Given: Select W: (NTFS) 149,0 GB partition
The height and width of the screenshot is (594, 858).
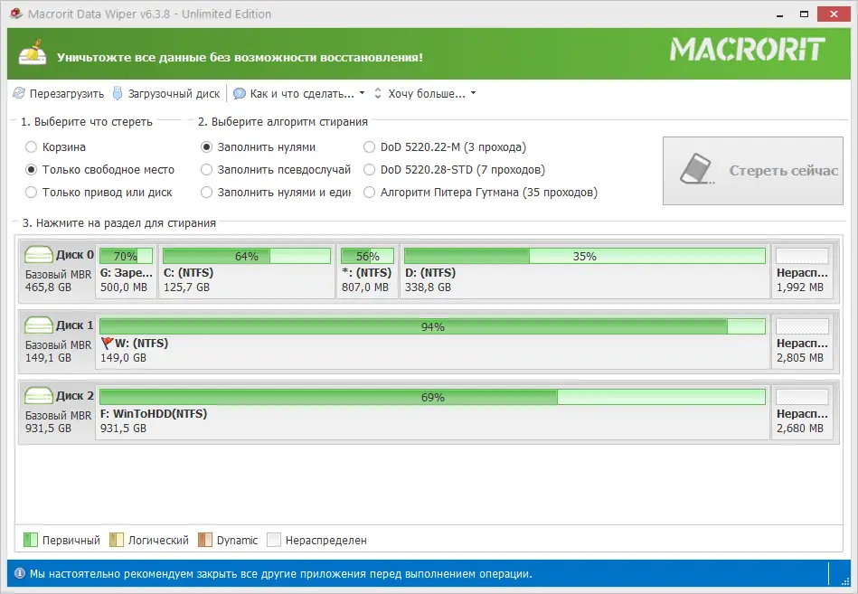Looking at the screenshot, I should 432,342.
